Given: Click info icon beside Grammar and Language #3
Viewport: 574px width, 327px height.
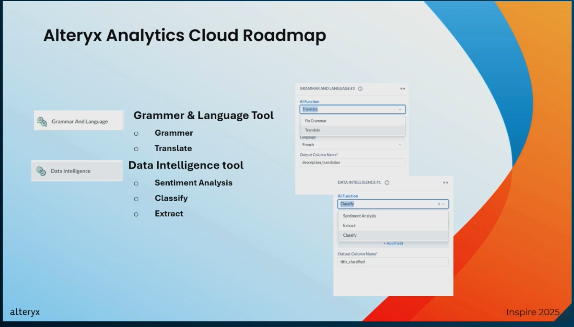Looking at the screenshot, I should (360, 89).
